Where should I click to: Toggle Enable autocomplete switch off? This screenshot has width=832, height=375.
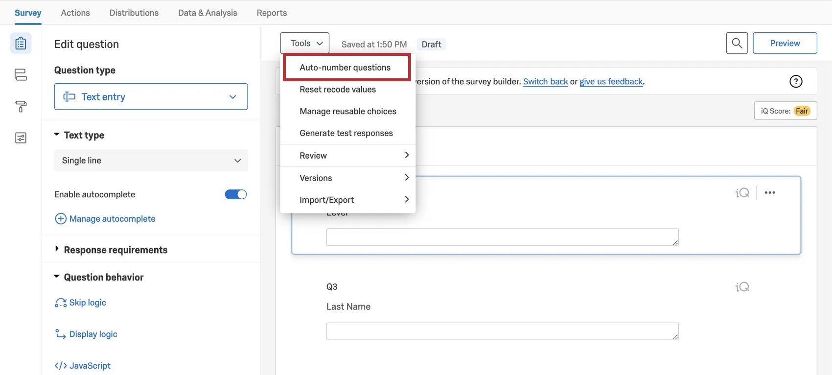[x=235, y=195]
